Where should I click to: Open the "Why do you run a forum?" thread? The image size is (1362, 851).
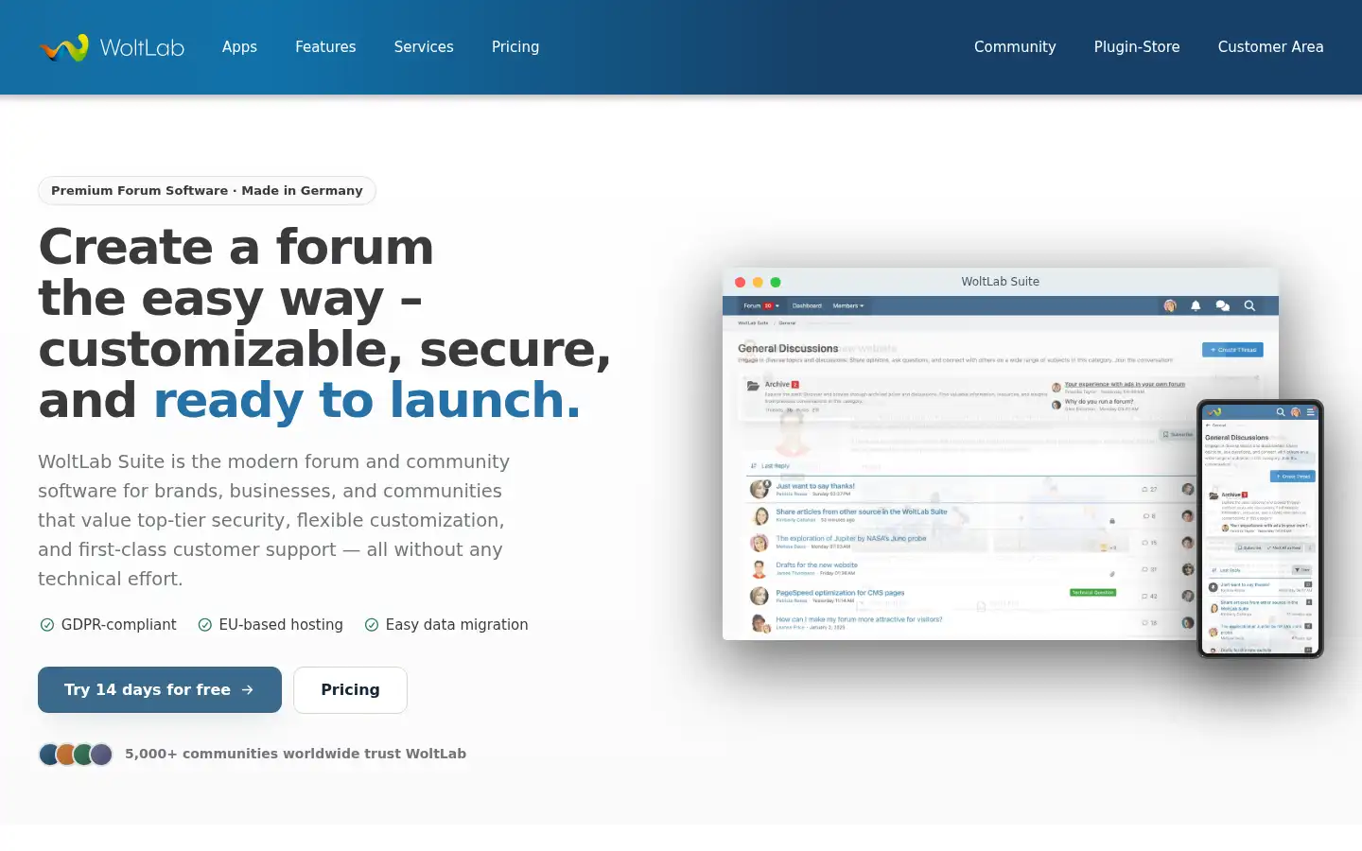(x=1099, y=401)
